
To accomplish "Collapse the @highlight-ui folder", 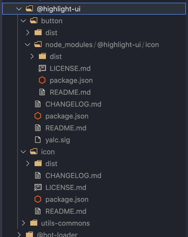I will click(x=19, y=9).
